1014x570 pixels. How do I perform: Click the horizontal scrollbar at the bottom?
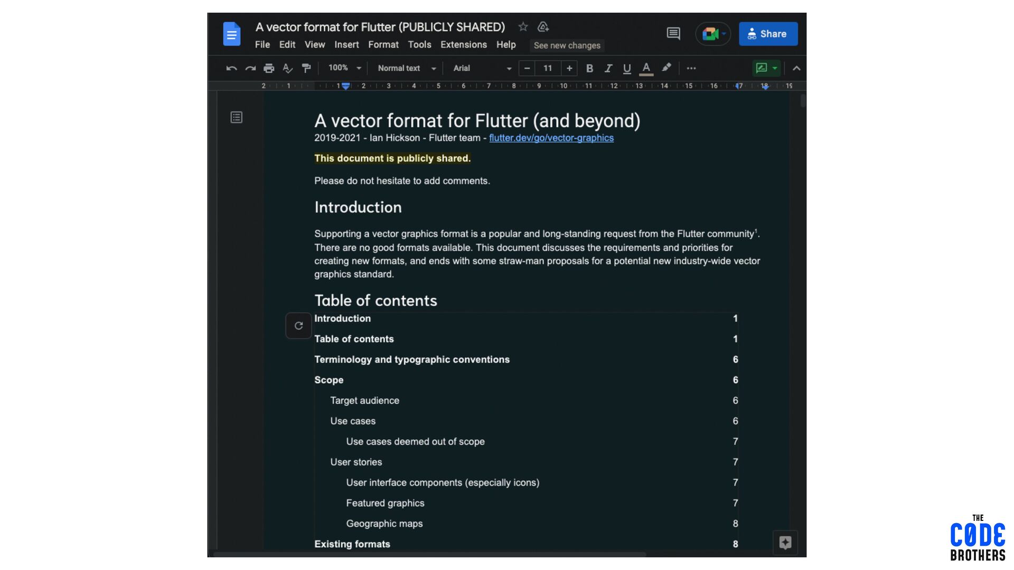tap(429, 554)
